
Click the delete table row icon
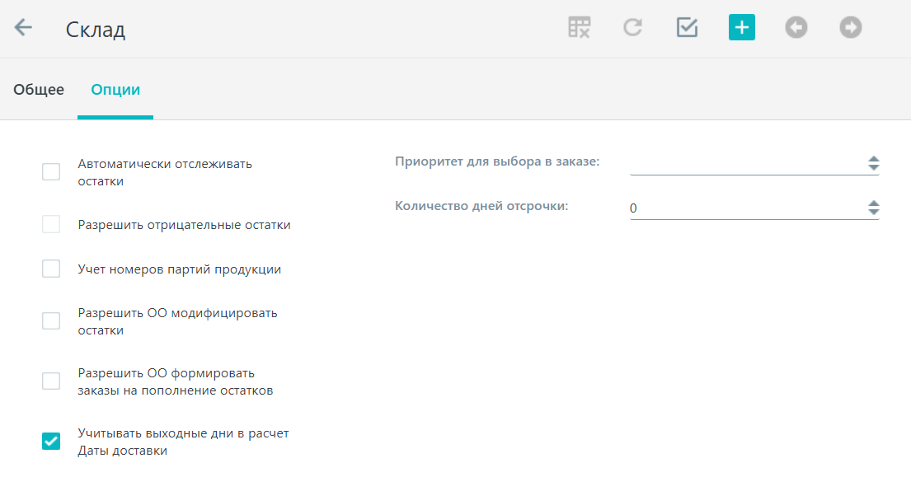580,27
